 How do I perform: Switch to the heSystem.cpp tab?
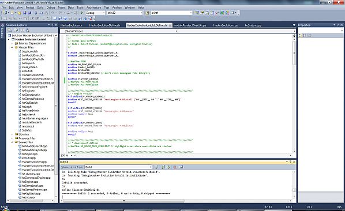(x=253, y=25)
